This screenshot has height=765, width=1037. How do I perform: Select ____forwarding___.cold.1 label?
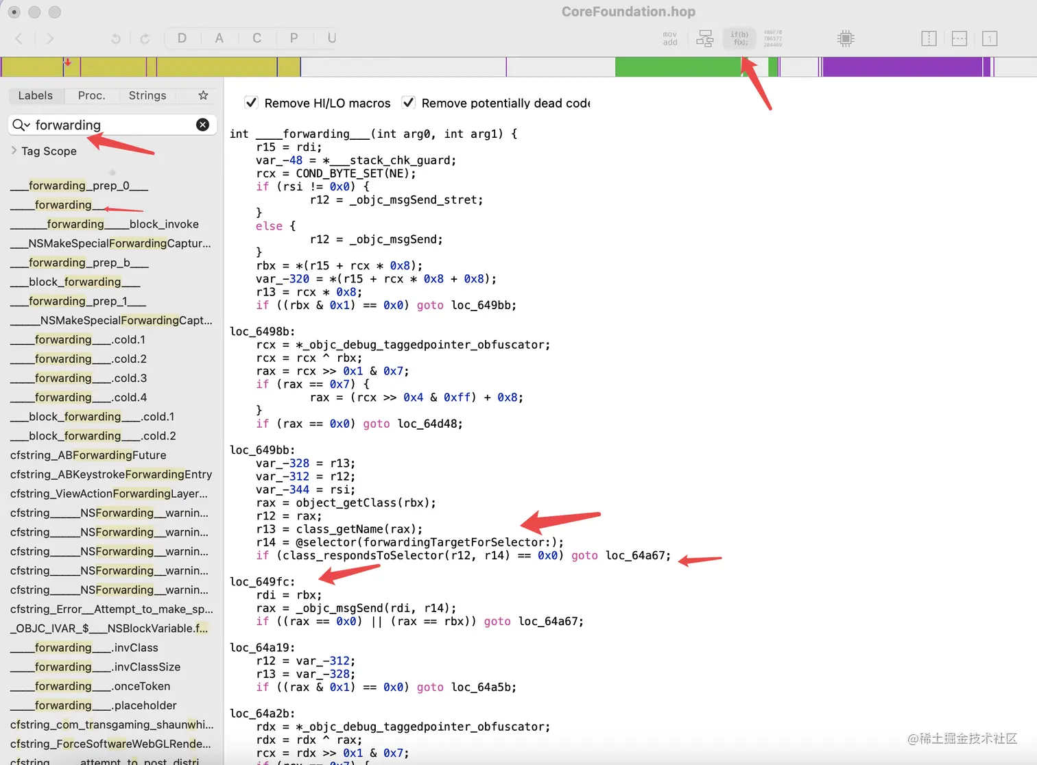pyautogui.click(x=78, y=339)
